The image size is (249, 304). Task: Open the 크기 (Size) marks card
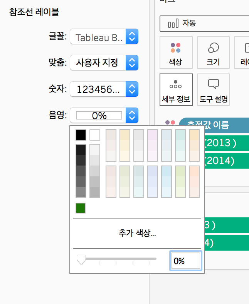214,53
